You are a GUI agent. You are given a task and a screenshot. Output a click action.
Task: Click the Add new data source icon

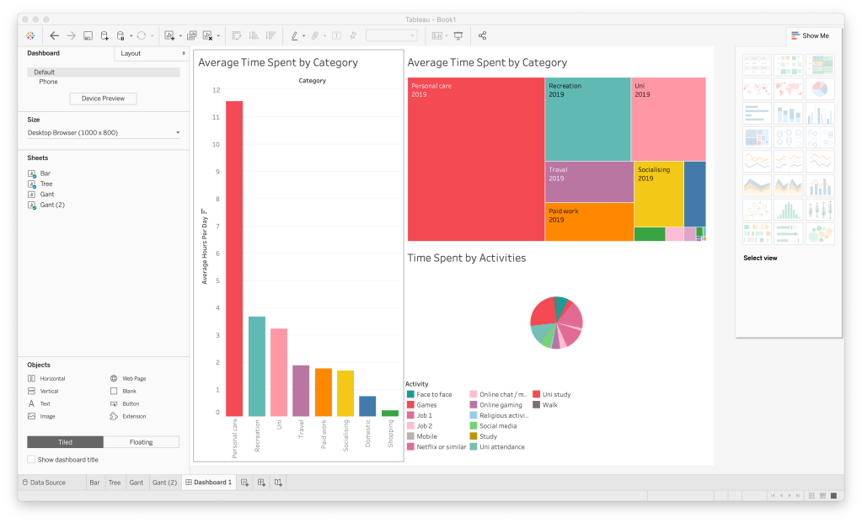click(104, 35)
